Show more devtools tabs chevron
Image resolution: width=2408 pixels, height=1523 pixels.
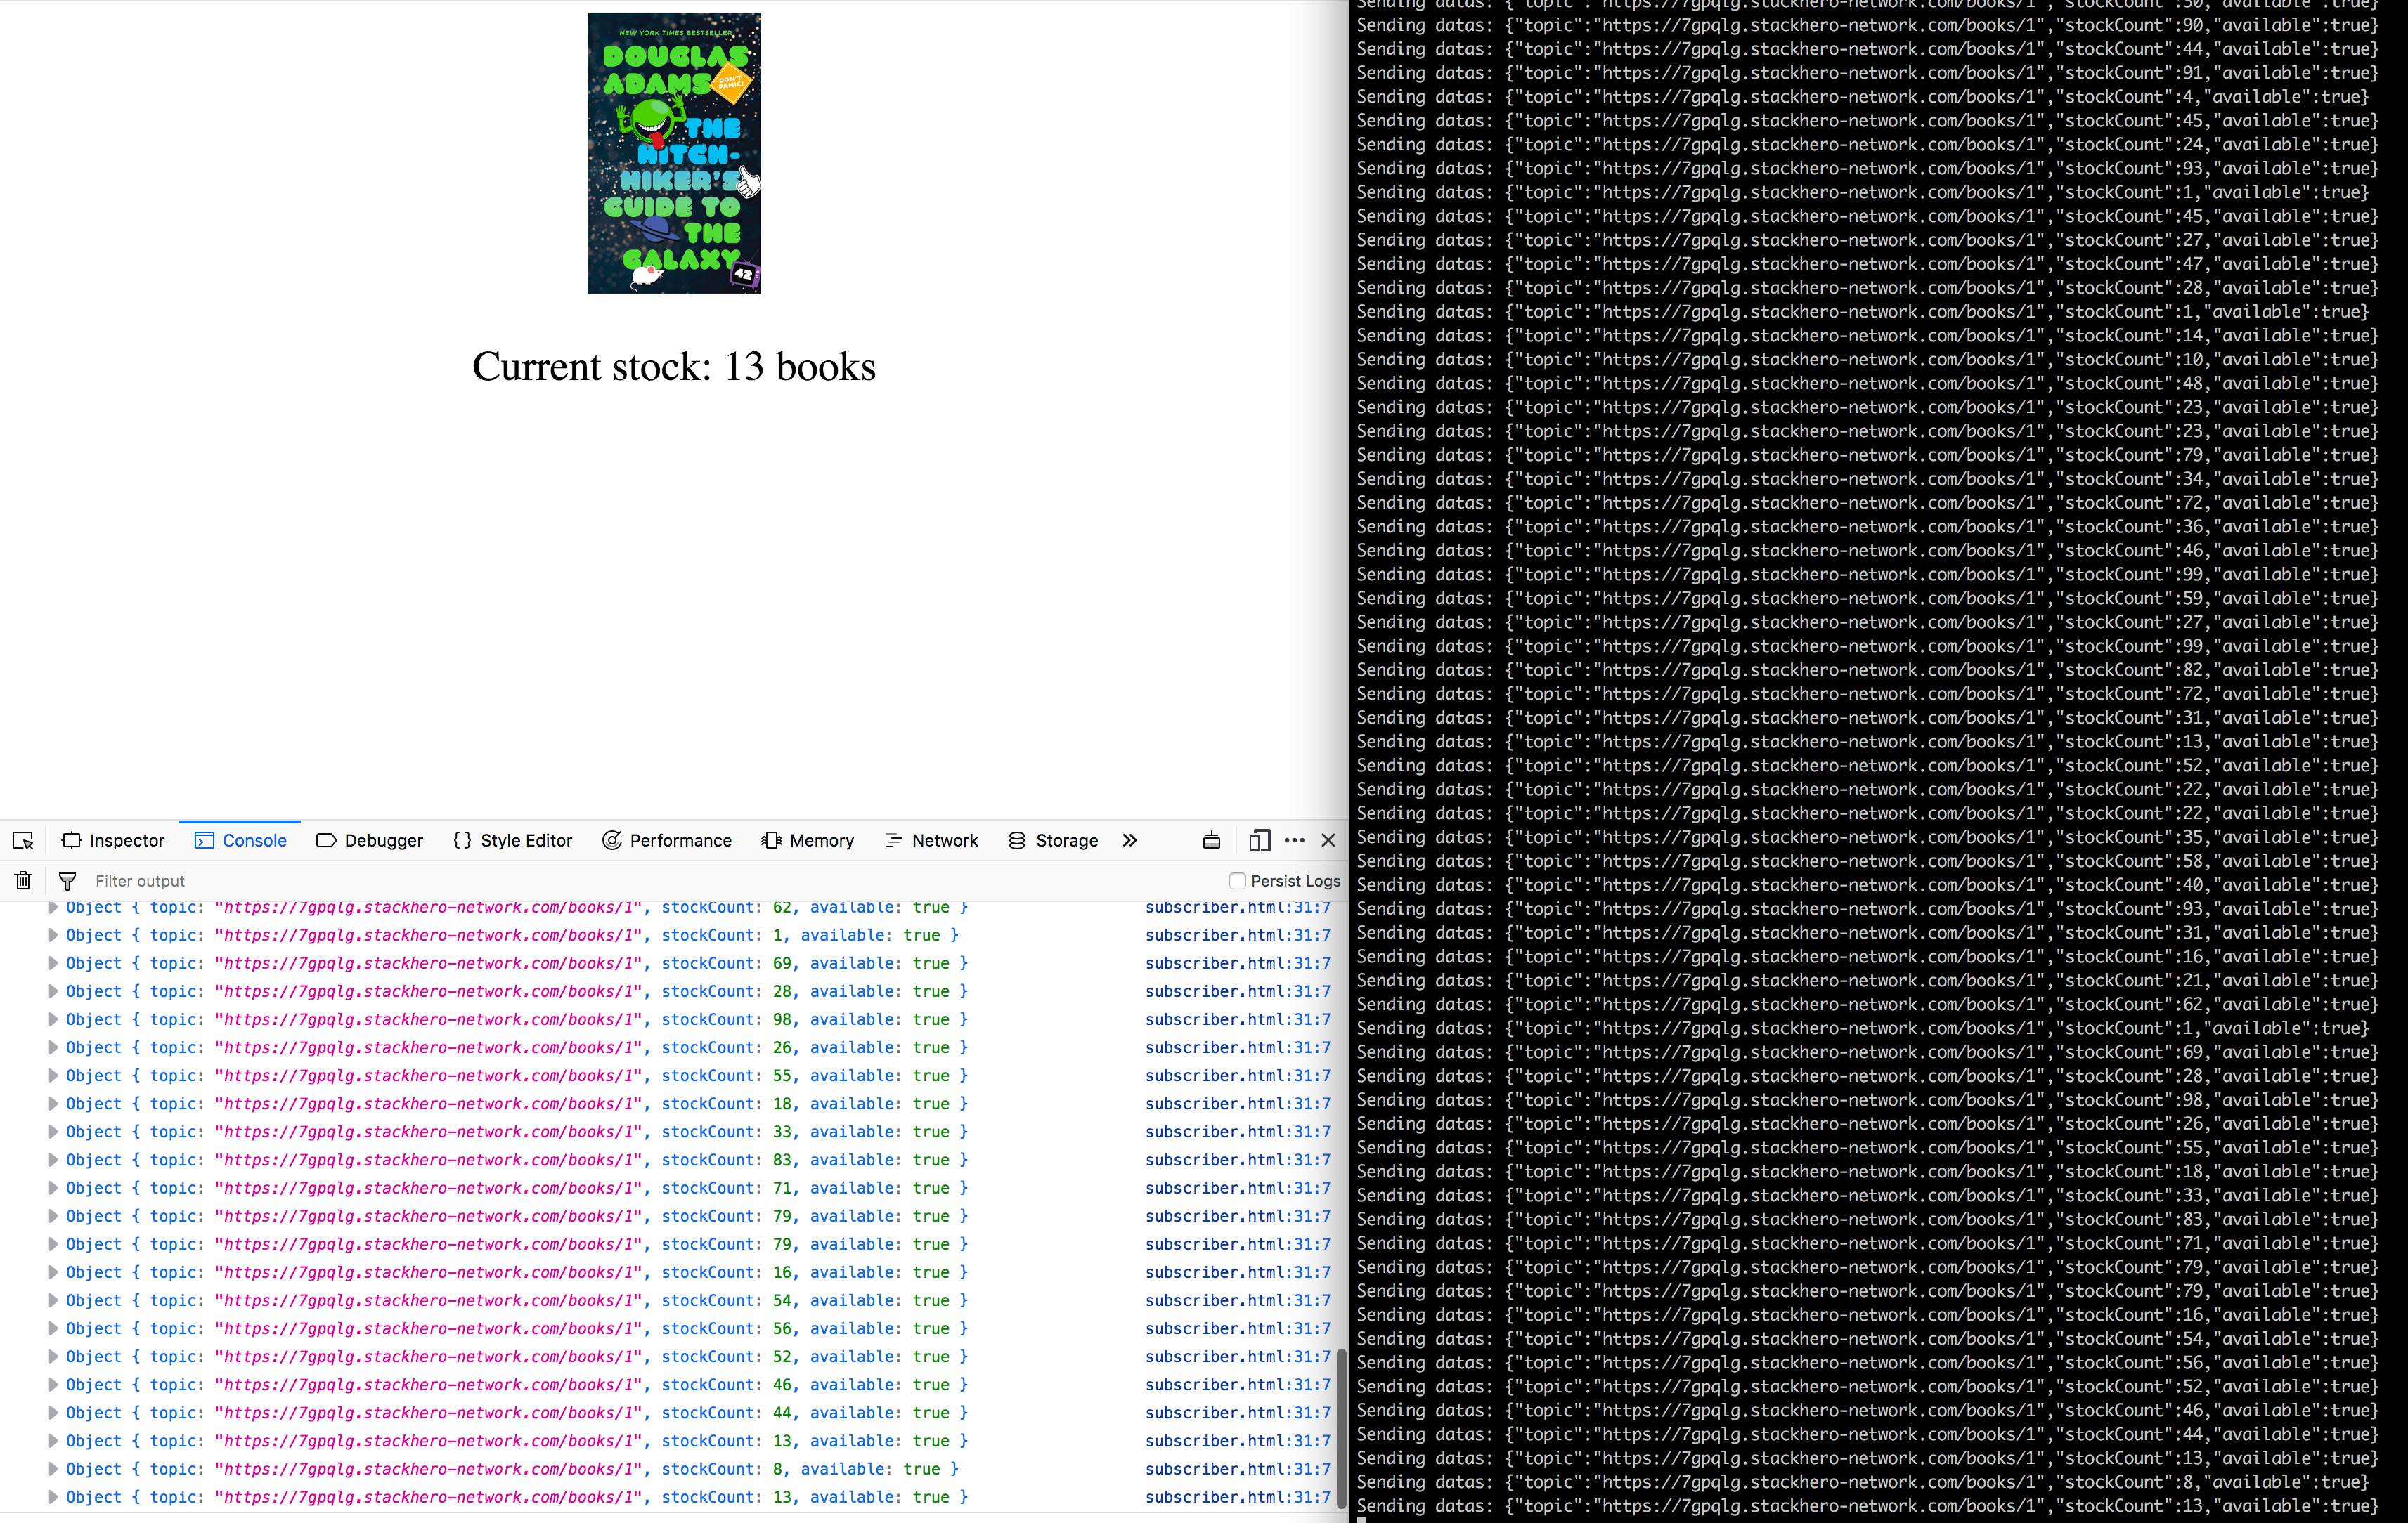point(1130,840)
